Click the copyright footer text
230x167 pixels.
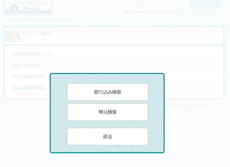tap(188, 105)
